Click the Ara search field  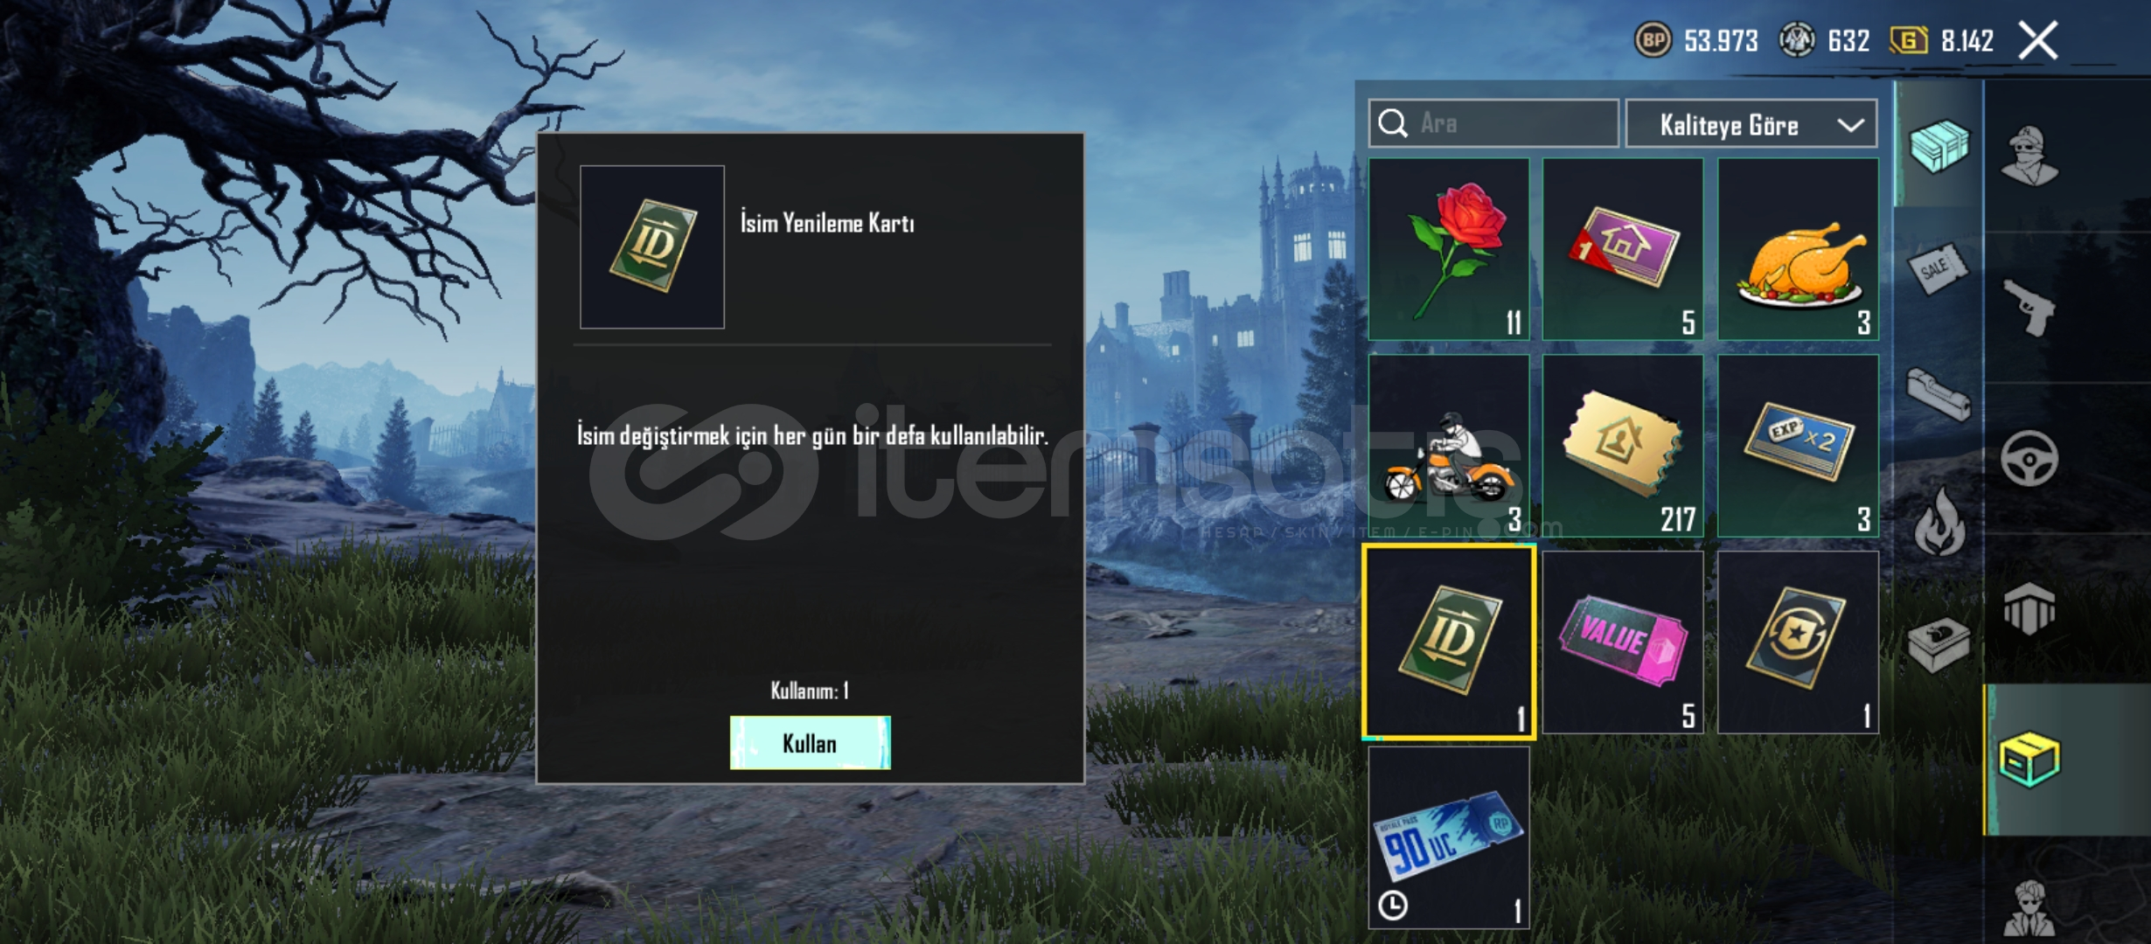pos(1493,123)
